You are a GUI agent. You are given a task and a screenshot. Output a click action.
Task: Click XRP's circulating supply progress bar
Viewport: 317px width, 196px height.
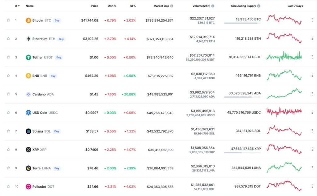242,153
